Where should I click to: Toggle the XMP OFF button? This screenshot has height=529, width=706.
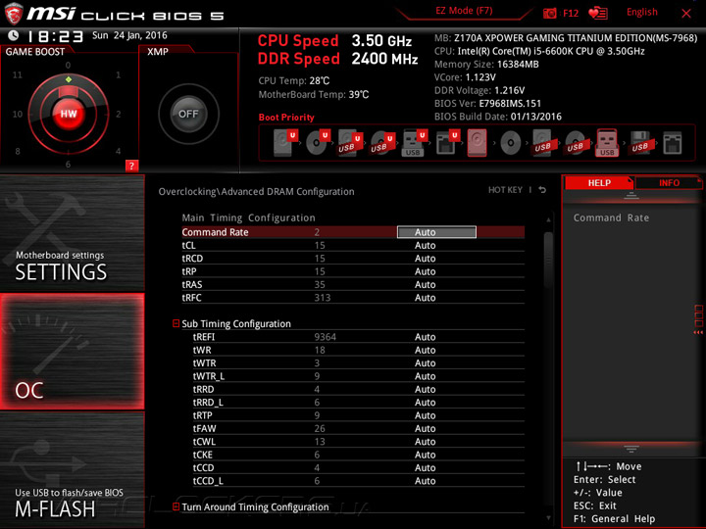[188, 114]
